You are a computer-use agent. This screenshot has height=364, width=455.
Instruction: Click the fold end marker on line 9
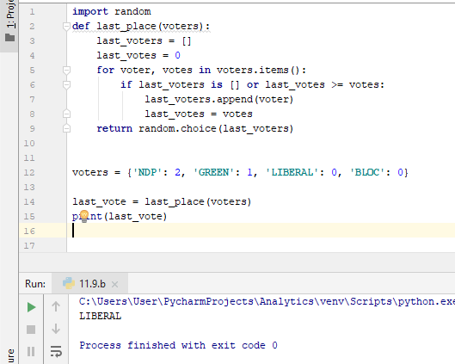(x=66, y=128)
